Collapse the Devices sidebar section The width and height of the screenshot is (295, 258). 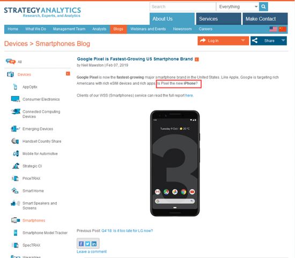click(x=68, y=73)
